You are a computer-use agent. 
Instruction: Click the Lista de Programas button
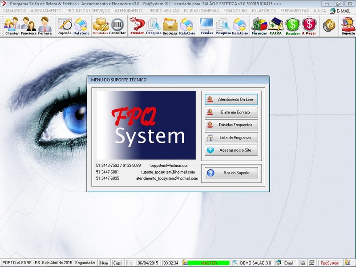point(231,138)
